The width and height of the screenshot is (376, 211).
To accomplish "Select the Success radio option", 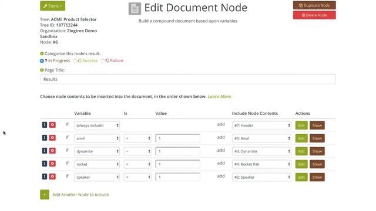I will [75, 61].
